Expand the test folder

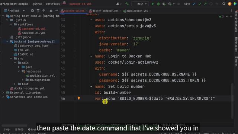[x=15, y=84]
